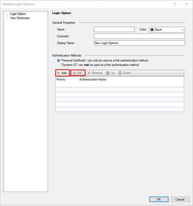The image size is (193, 206).
Task: Click the blue info icon
Action: pos(58,61)
